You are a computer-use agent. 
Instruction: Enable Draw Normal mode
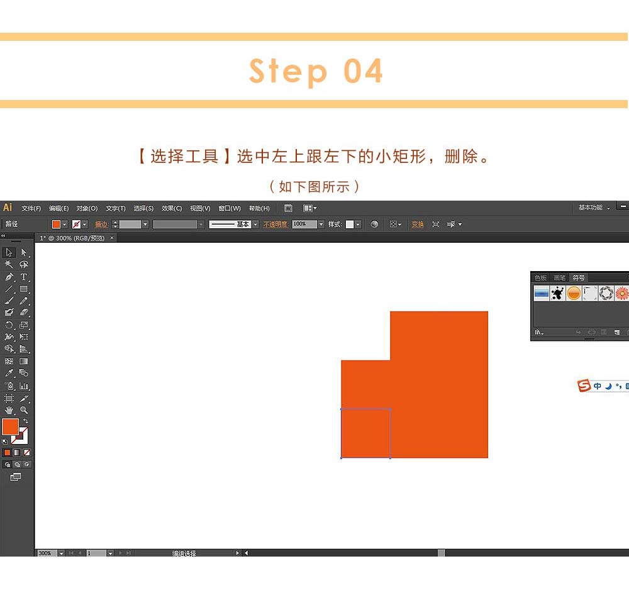click(7, 465)
